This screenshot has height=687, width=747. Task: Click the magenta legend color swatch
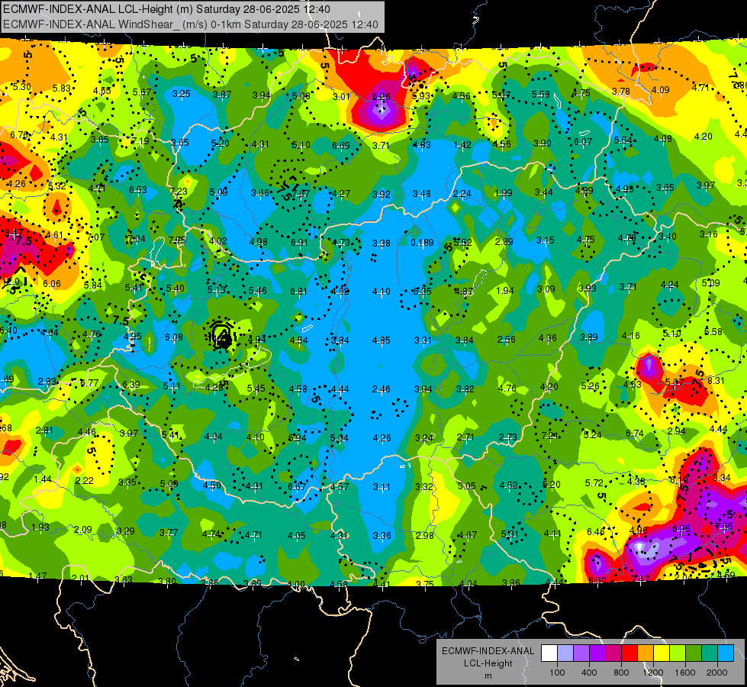613,653
